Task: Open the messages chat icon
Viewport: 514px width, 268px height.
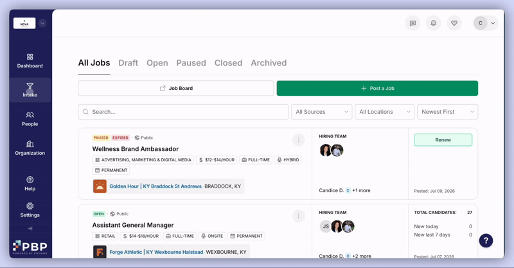Action: tap(412, 23)
